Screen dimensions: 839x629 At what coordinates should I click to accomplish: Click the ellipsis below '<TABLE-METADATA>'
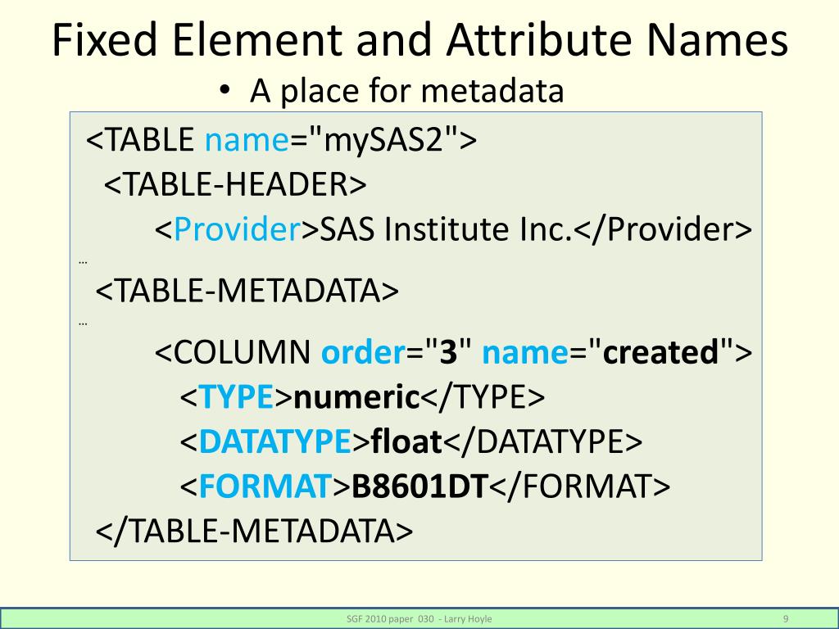click(83, 324)
